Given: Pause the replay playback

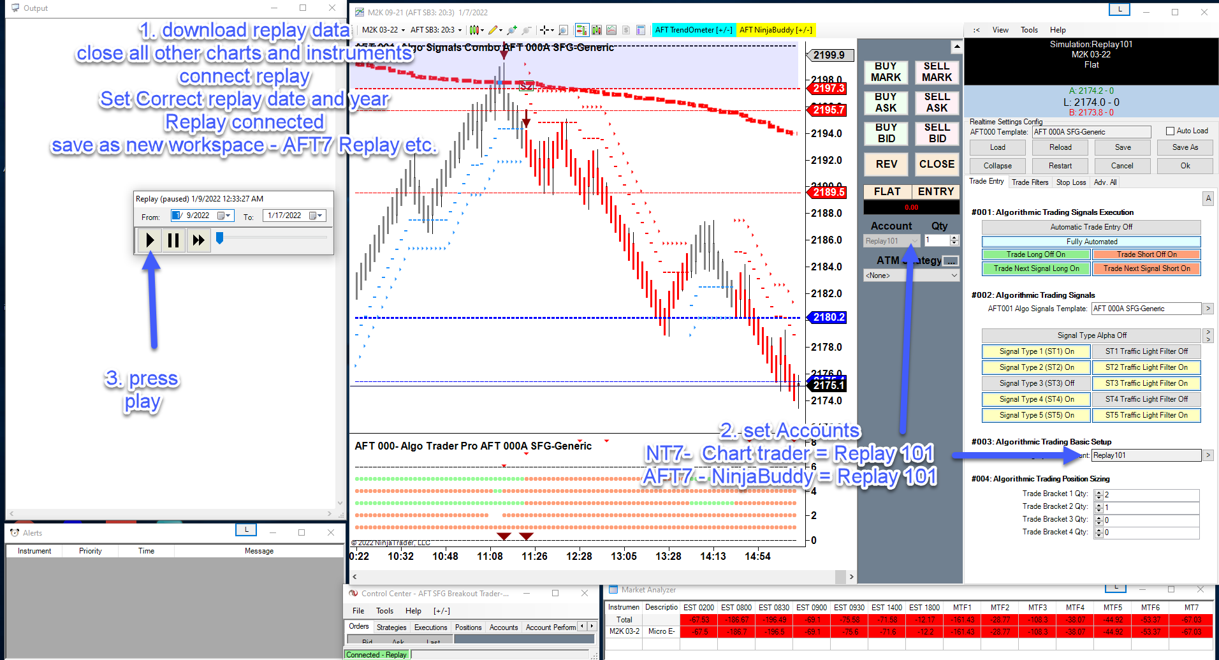Looking at the screenshot, I should pos(173,240).
